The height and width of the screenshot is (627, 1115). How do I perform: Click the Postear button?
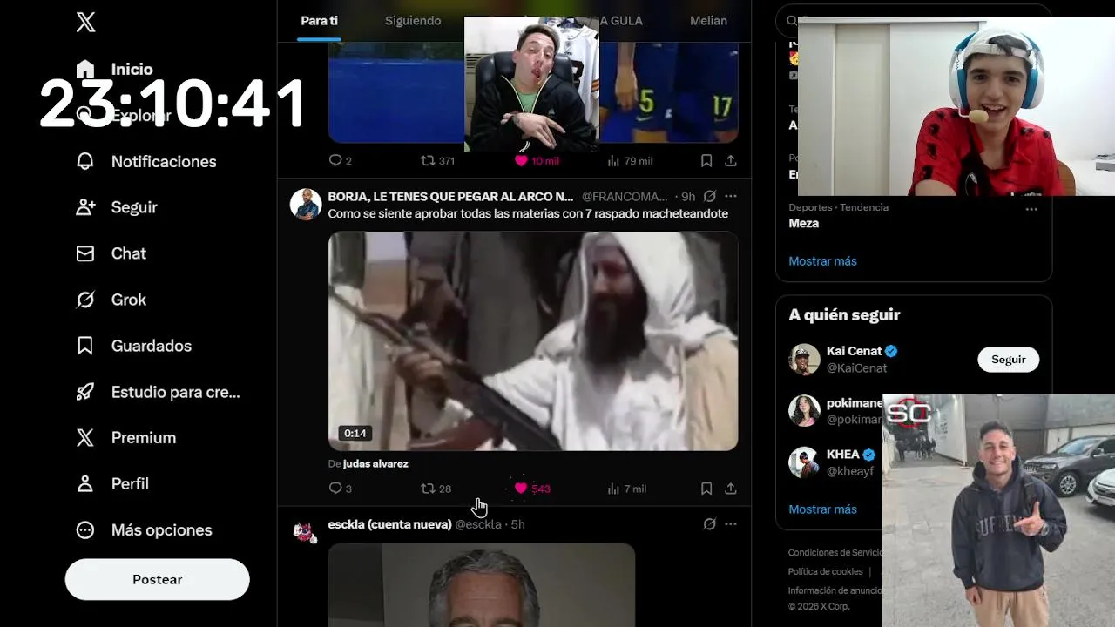[158, 579]
